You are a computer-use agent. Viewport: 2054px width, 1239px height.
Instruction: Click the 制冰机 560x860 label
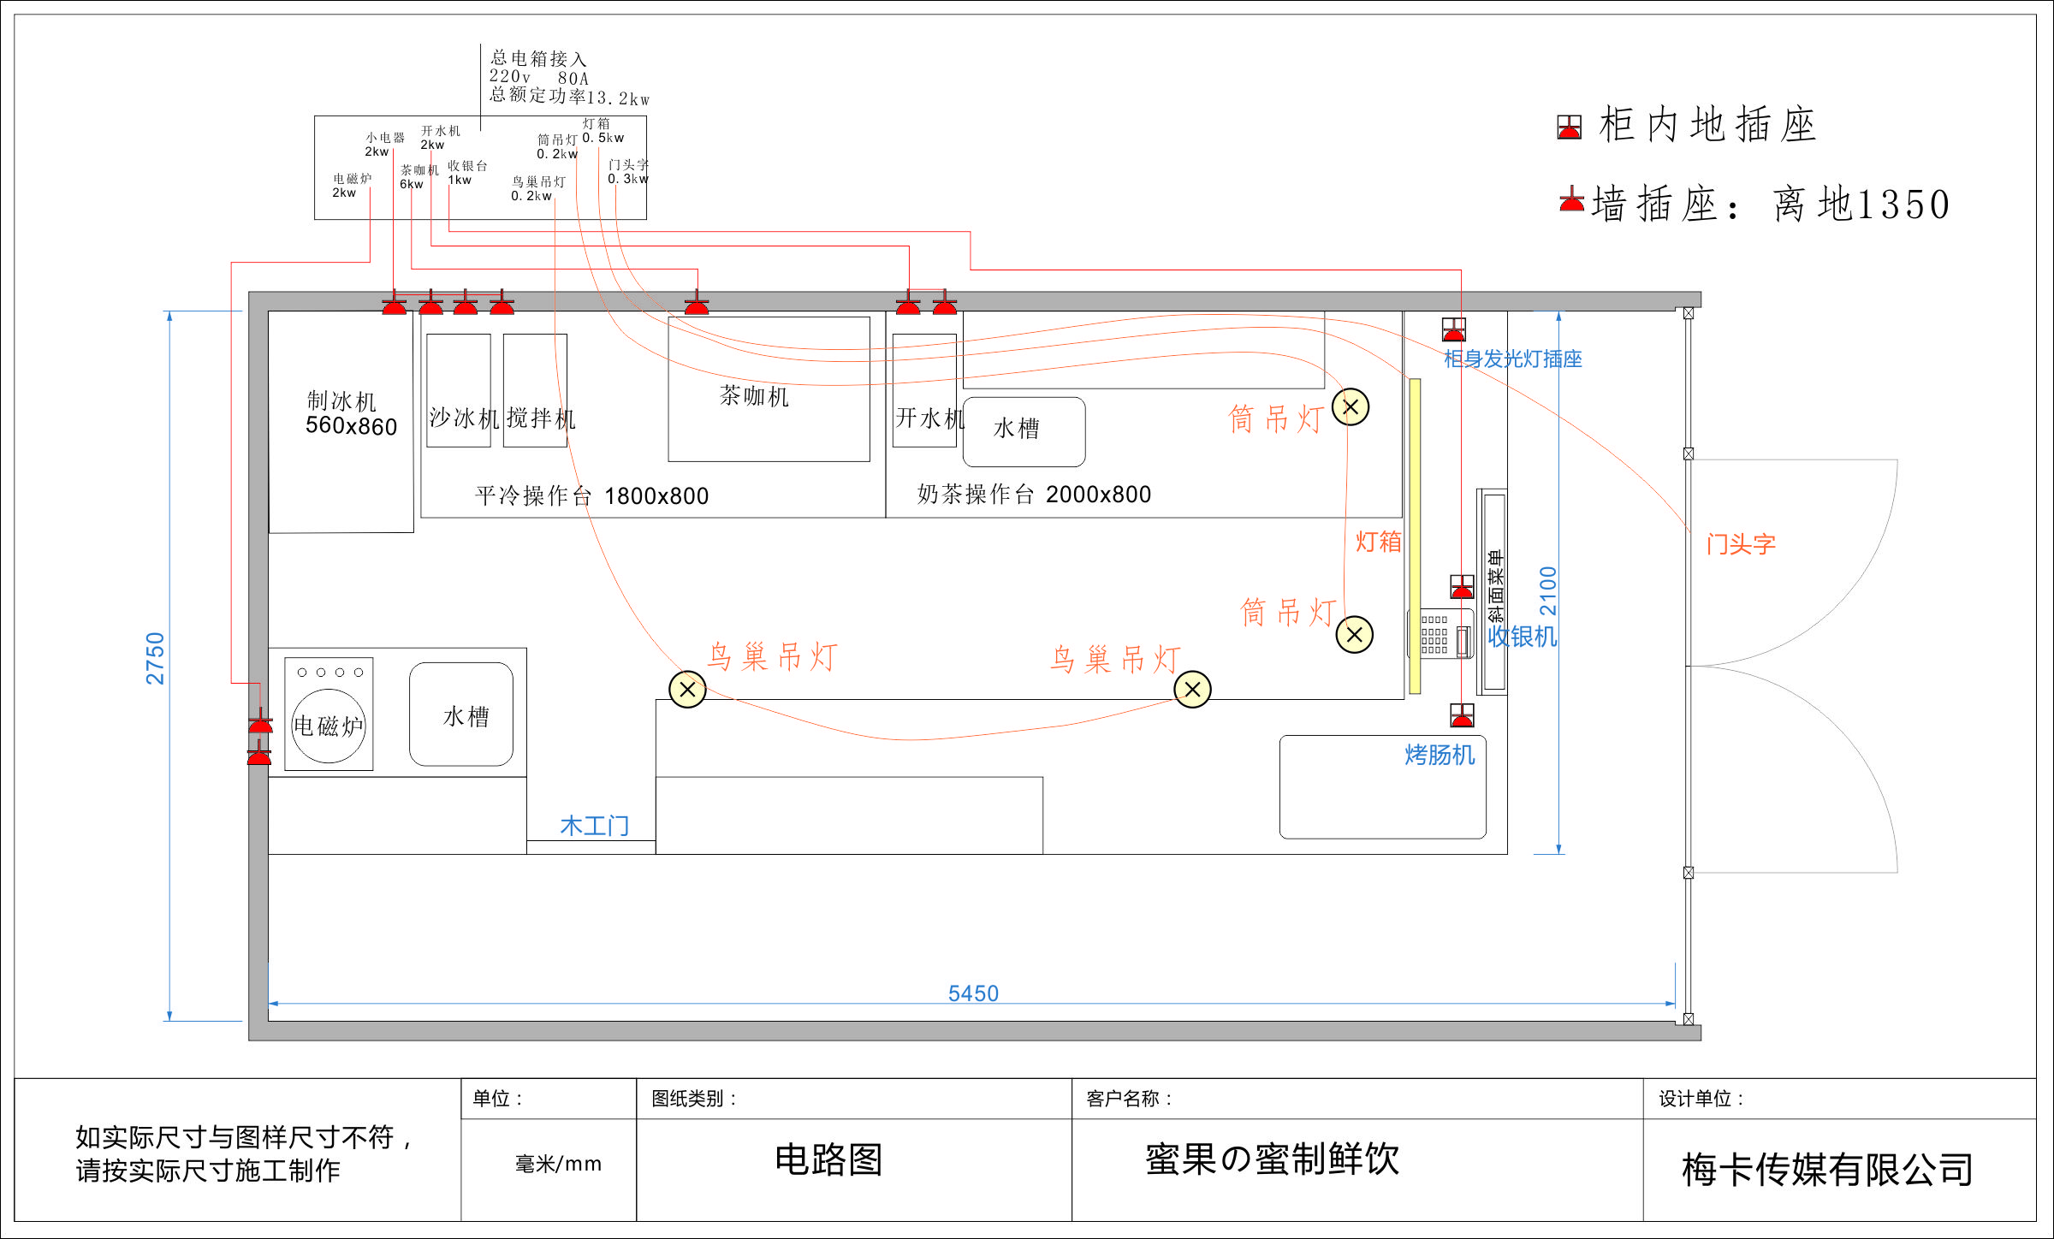[x=351, y=414]
